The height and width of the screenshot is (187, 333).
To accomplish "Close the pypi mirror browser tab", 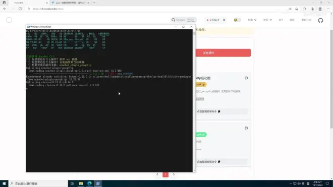I will click(x=88, y=3).
